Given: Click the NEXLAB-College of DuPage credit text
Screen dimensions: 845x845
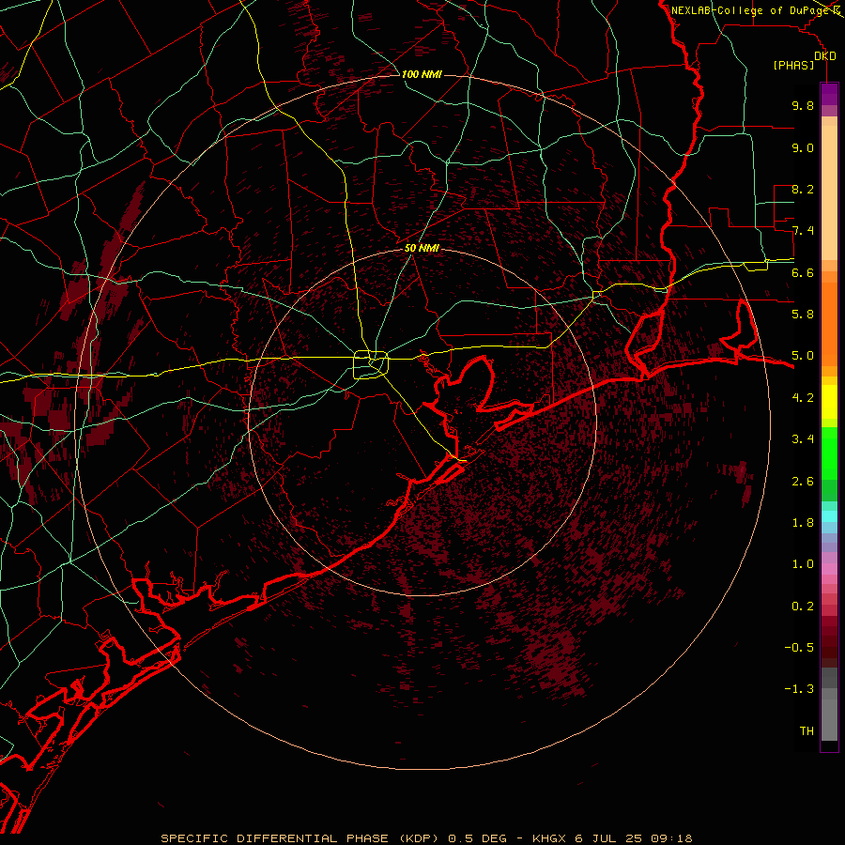Looking at the screenshot, I should [x=749, y=10].
